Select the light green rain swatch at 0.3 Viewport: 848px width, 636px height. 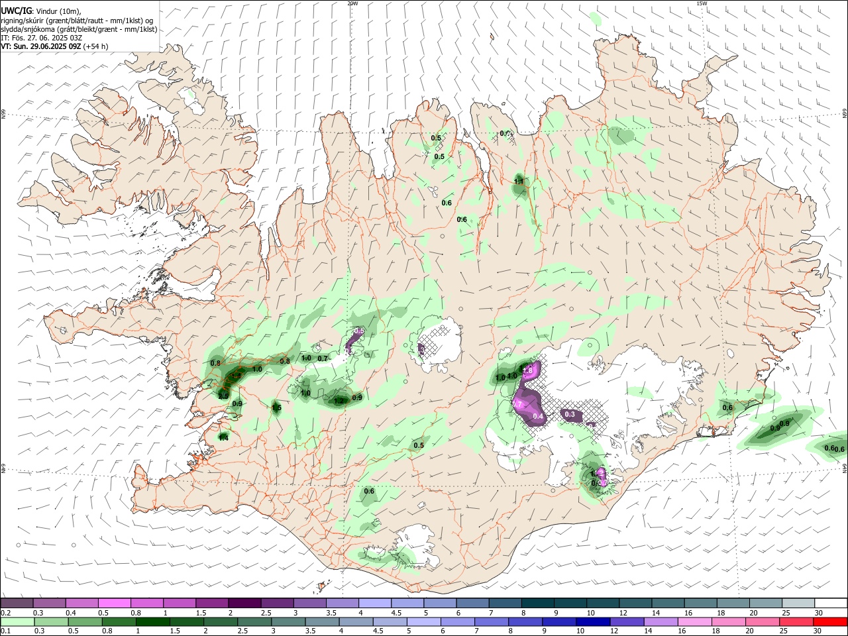[x=51, y=621]
